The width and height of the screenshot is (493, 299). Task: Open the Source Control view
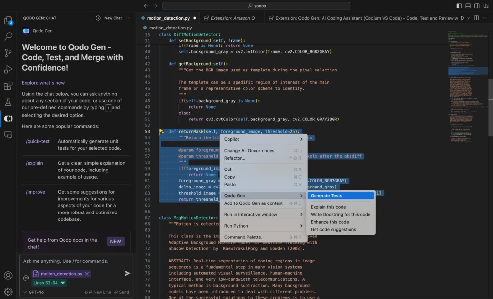click(x=8, y=53)
